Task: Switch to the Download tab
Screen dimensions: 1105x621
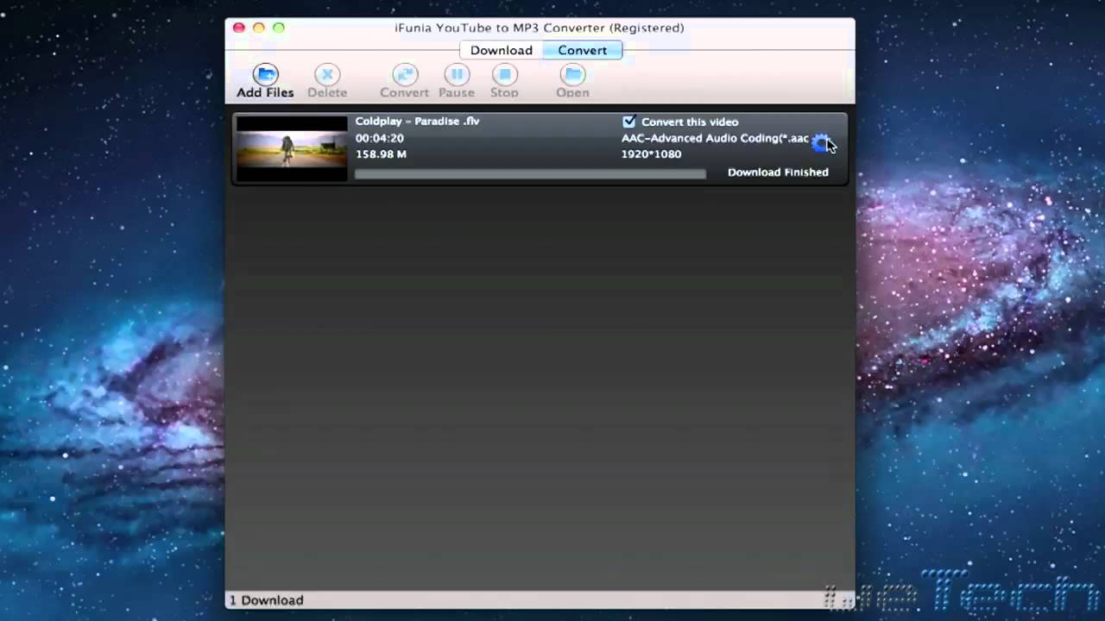Action: (x=501, y=50)
